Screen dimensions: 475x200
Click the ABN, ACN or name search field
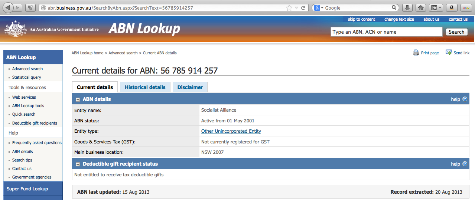[386, 32]
